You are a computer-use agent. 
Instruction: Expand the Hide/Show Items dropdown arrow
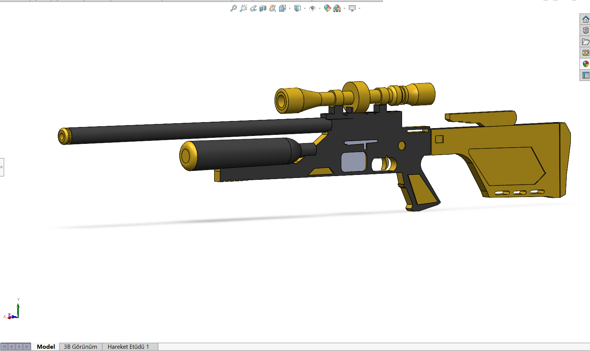320,8
